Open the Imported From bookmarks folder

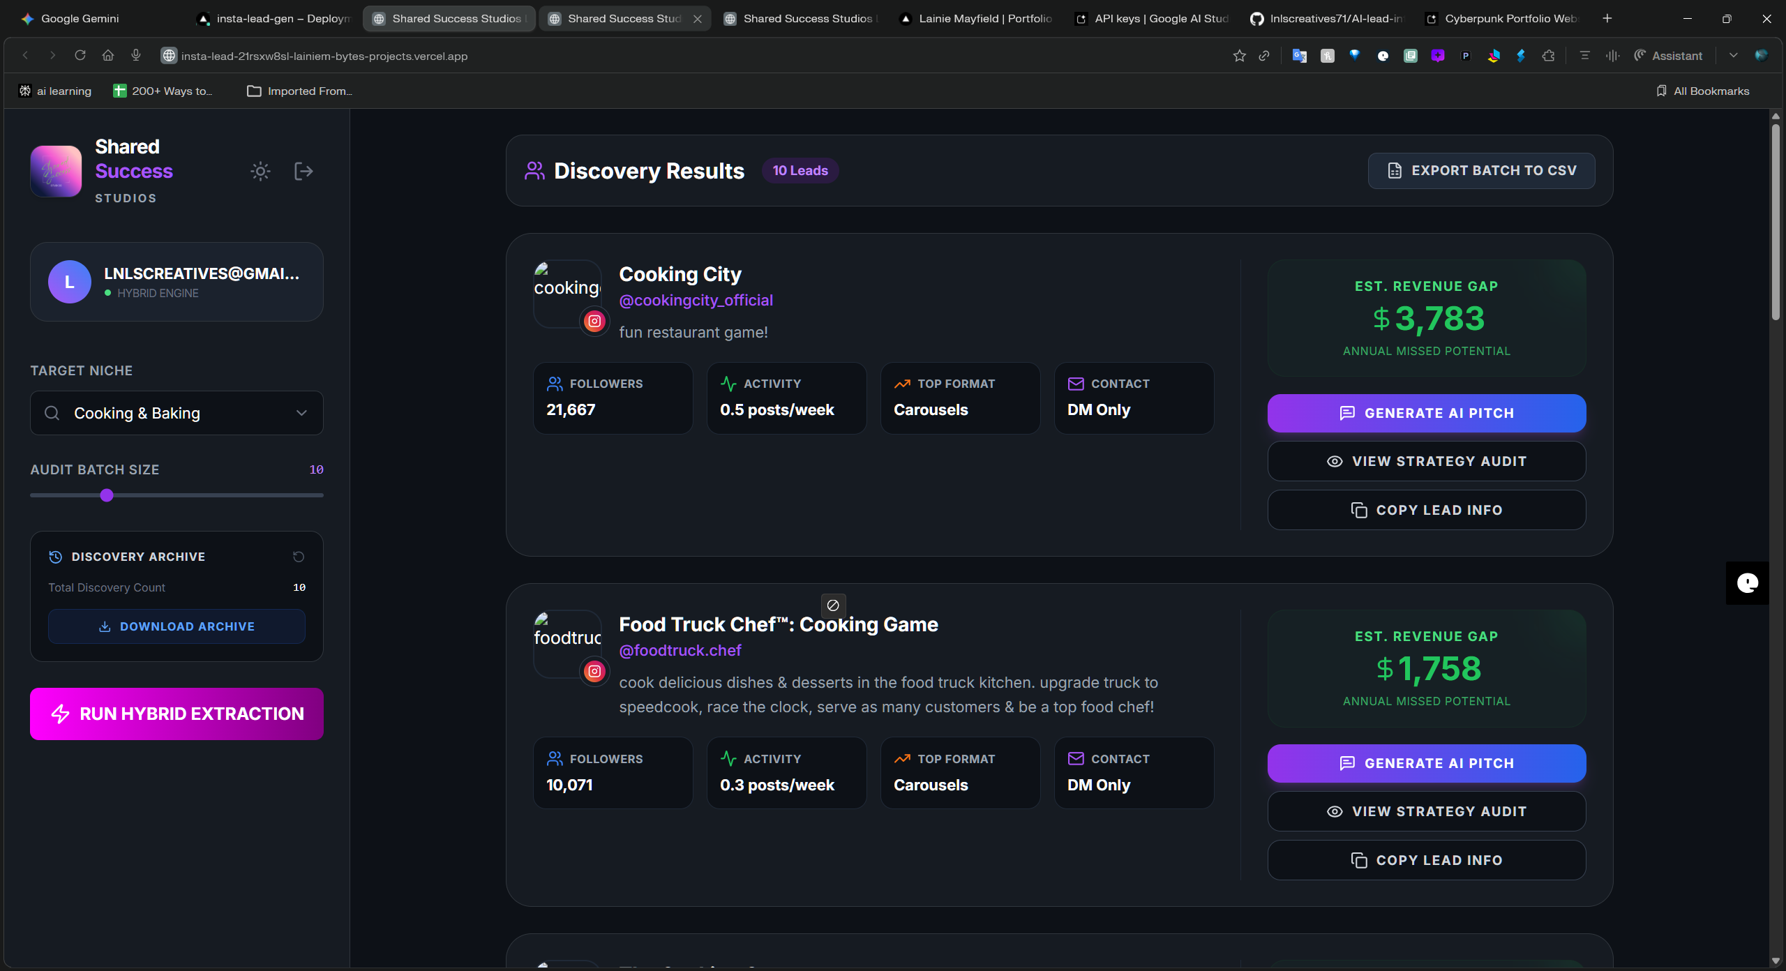(300, 91)
